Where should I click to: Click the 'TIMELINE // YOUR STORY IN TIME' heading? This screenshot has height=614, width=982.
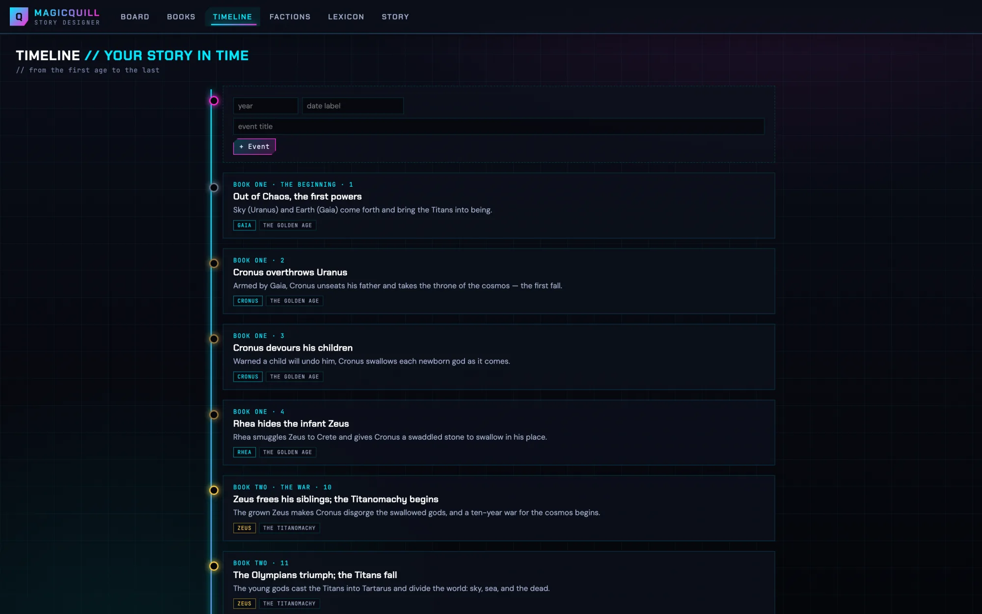[x=132, y=56]
